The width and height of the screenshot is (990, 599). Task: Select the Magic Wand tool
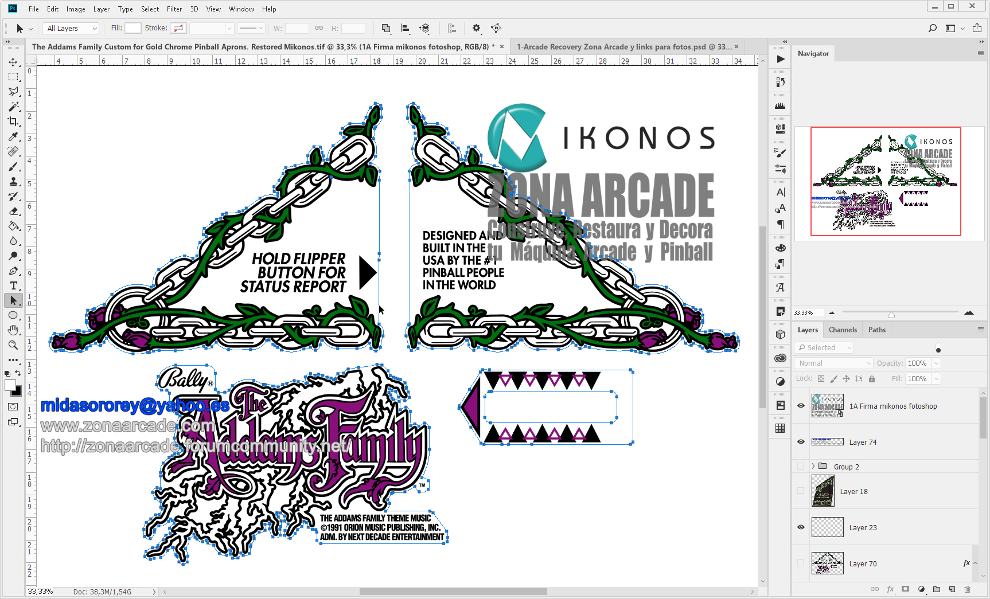point(13,107)
